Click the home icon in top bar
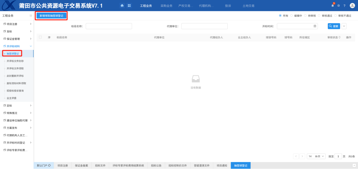The image size is (358, 169). click(x=122, y=6)
